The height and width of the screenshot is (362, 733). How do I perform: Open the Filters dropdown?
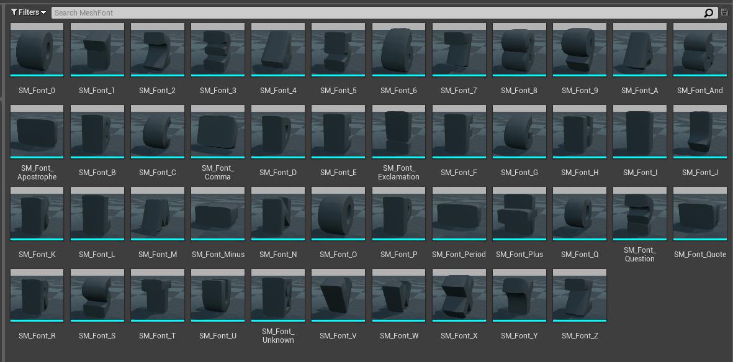(x=29, y=12)
